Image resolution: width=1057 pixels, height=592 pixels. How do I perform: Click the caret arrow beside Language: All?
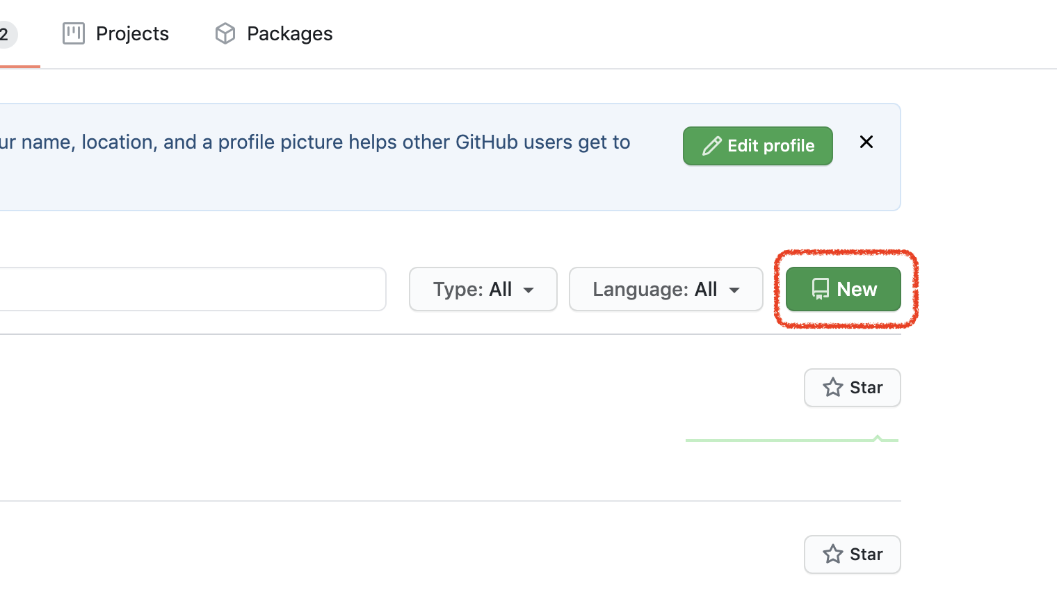734,290
